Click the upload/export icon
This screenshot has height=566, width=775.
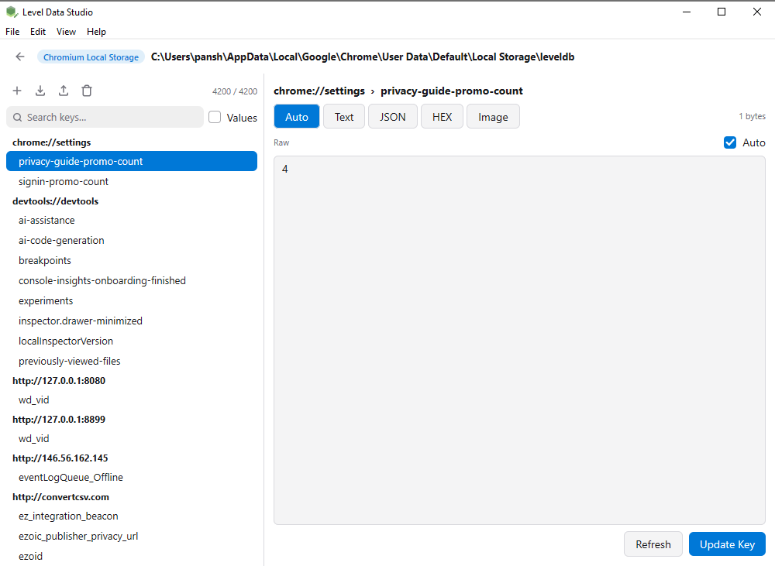(64, 91)
